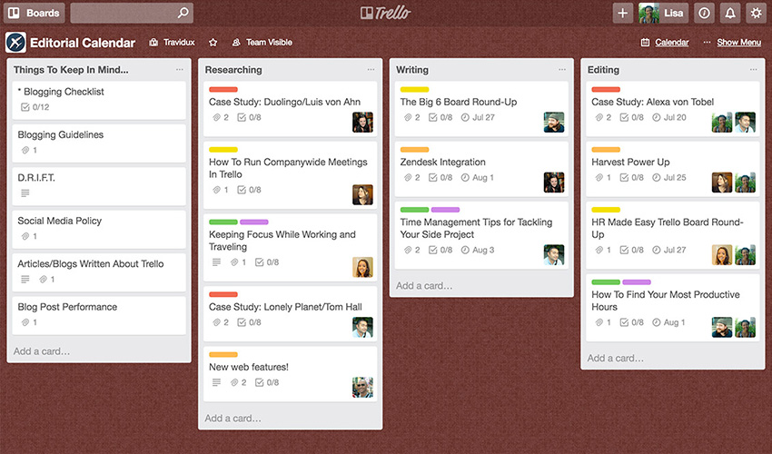
Task: Click member avatar on Zendesk Integration card
Action: 554,183
